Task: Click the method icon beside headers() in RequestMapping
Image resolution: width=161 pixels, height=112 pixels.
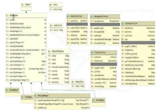Action: point(49,75)
